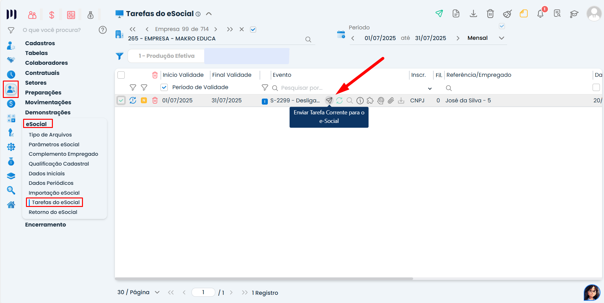Click the blue home icon in left sidebar
This screenshot has height=303, width=604.
[11, 205]
